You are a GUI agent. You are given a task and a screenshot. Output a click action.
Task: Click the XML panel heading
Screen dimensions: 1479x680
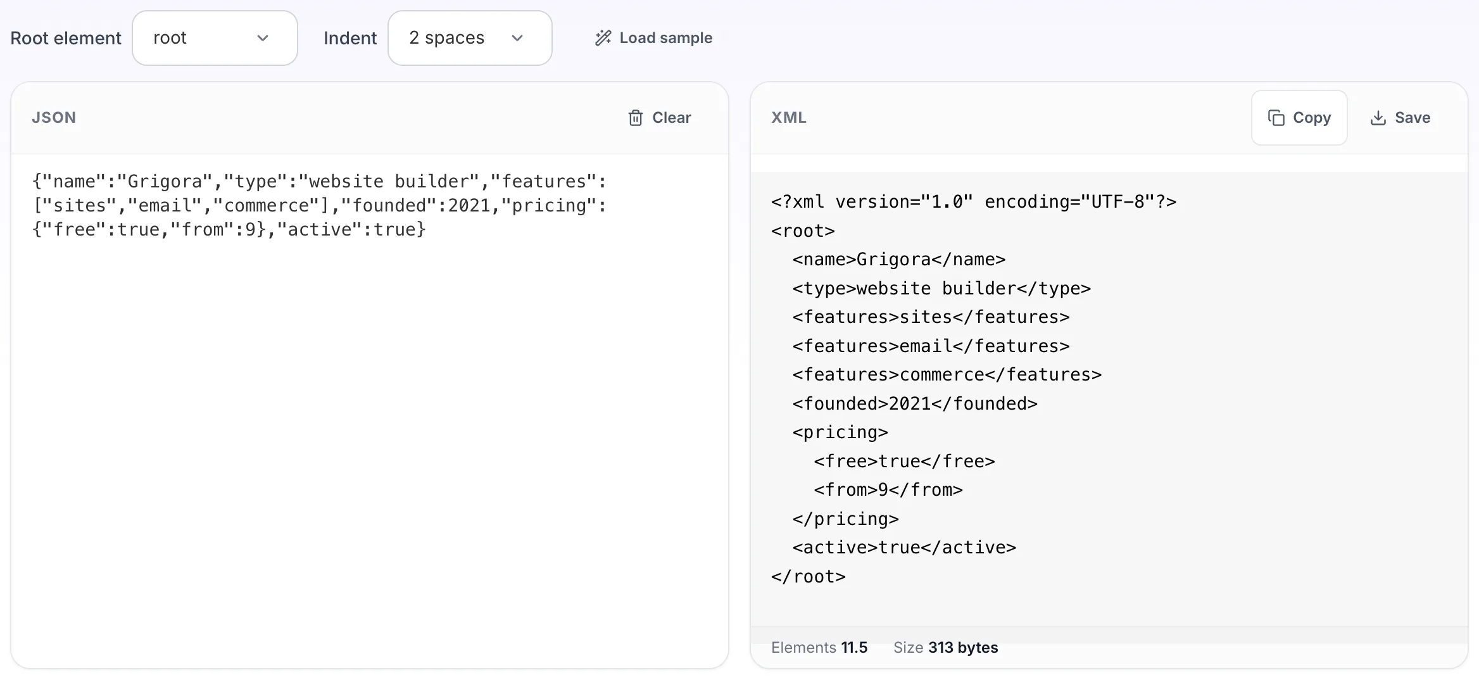click(x=789, y=118)
